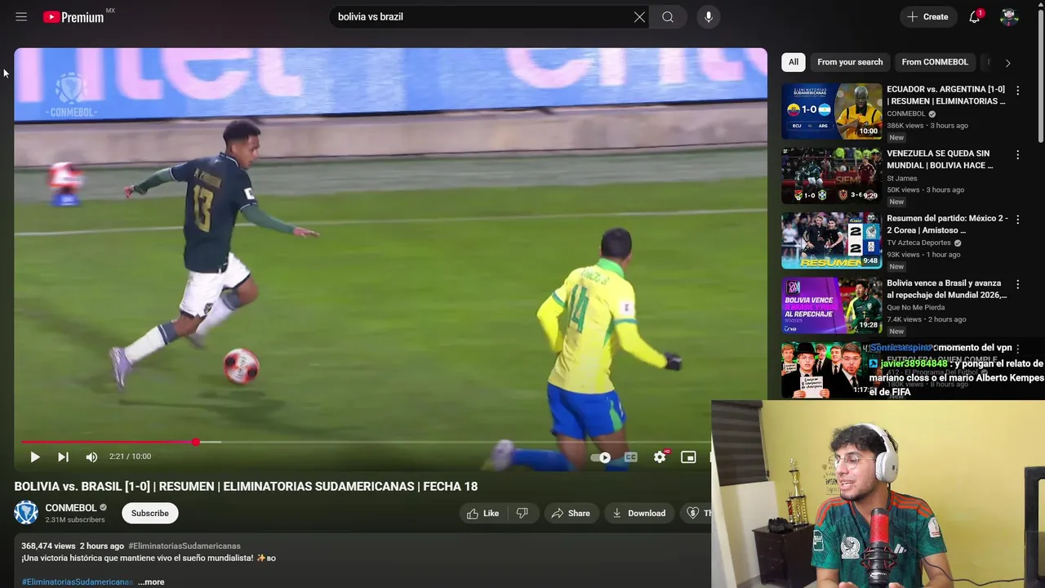This screenshot has width=1045, height=588.
Task: Show more filter chips arrow
Action: [1007, 63]
